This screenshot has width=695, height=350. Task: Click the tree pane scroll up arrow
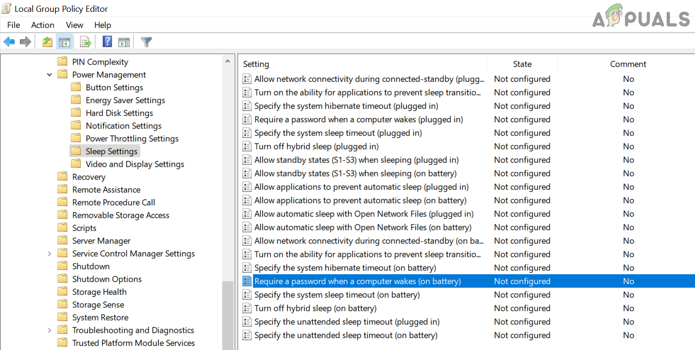(228, 61)
